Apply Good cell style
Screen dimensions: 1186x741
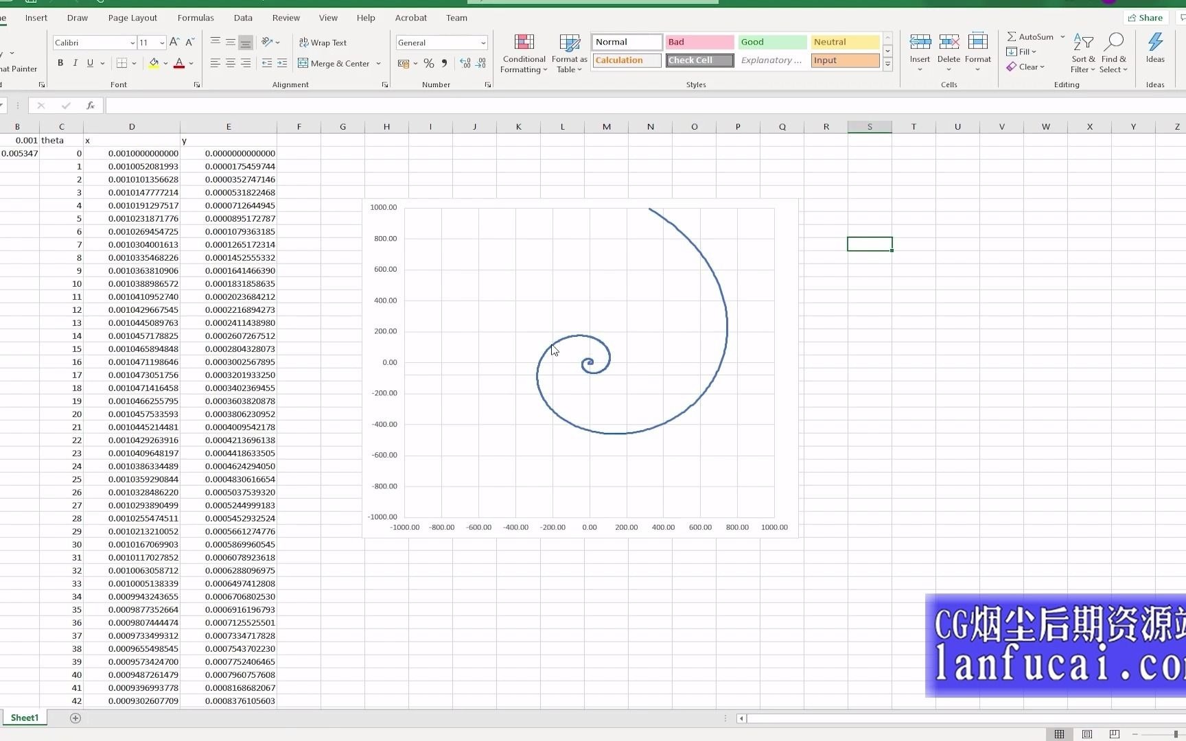pos(772,42)
